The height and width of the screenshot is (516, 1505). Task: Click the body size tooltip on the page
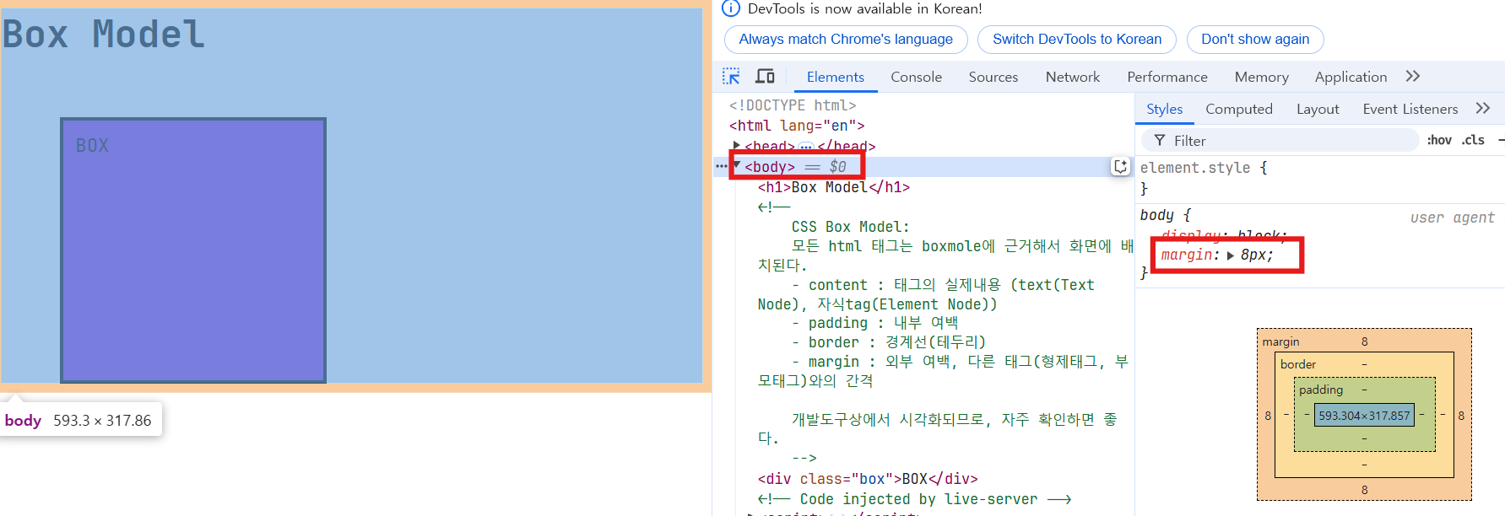tap(81, 420)
